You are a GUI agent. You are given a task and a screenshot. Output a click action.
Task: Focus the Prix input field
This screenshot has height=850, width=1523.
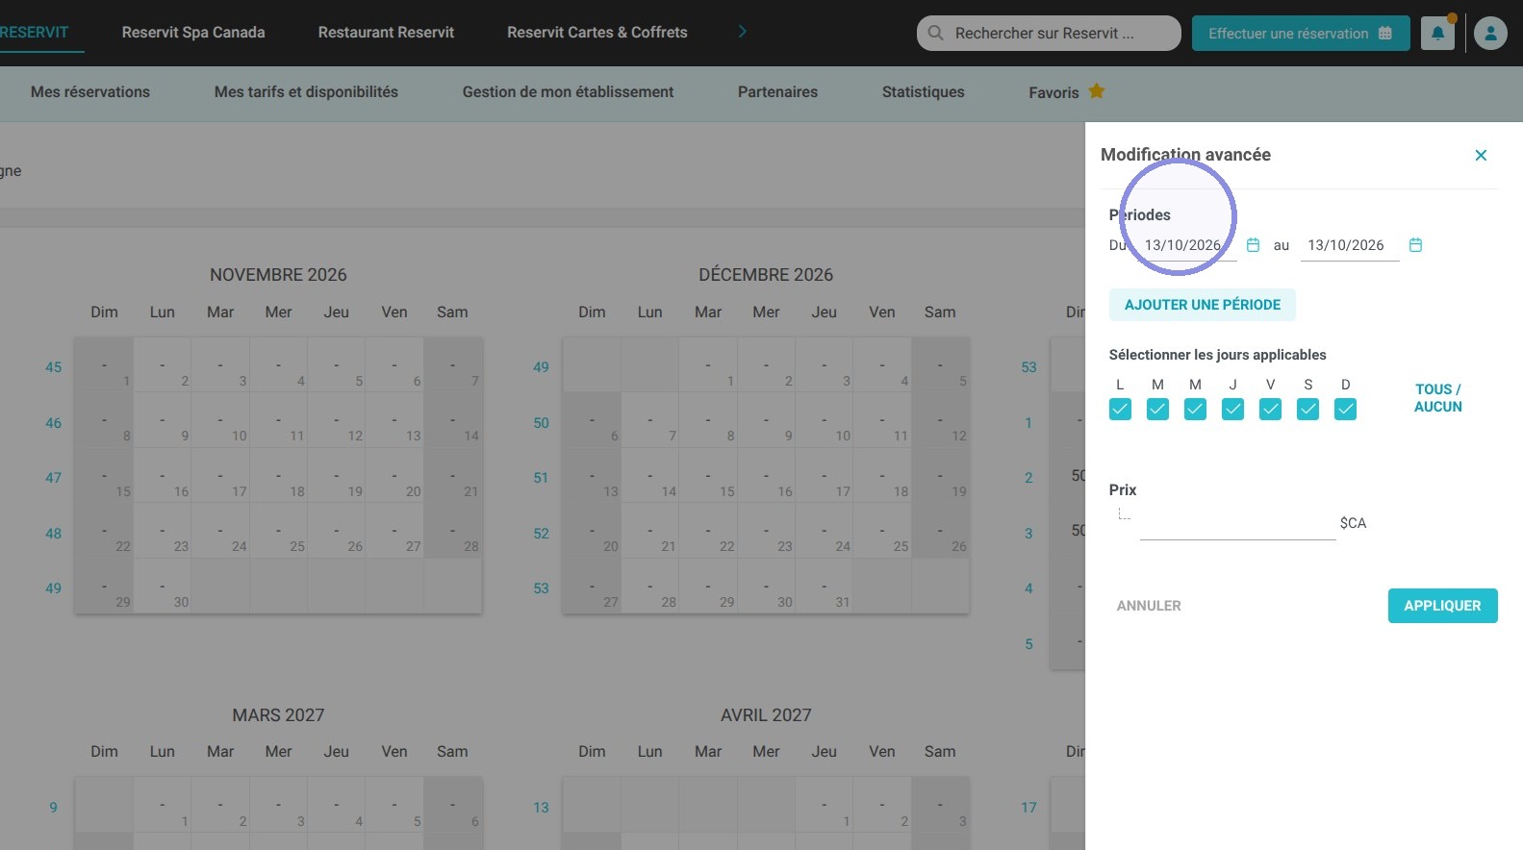pyautogui.click(x=1237, y=523)
